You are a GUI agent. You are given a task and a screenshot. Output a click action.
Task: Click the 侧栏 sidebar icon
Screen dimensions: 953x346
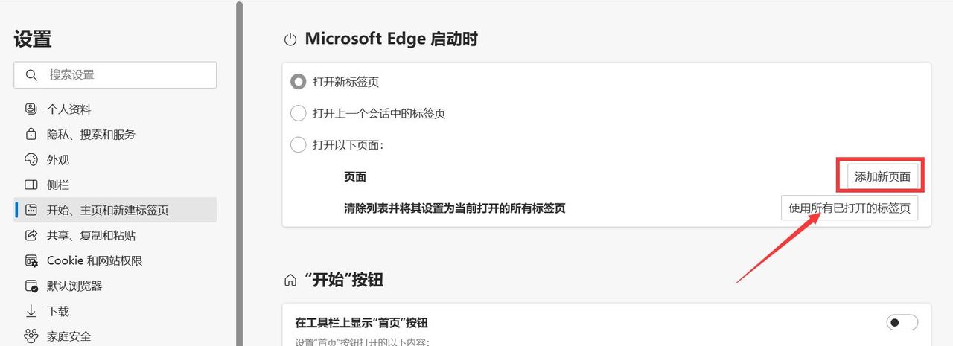(31, 185)
